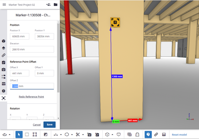The width and height of the screenshot is (199, 139).
Task: Open the project folder icon
Action: (55, 5)
